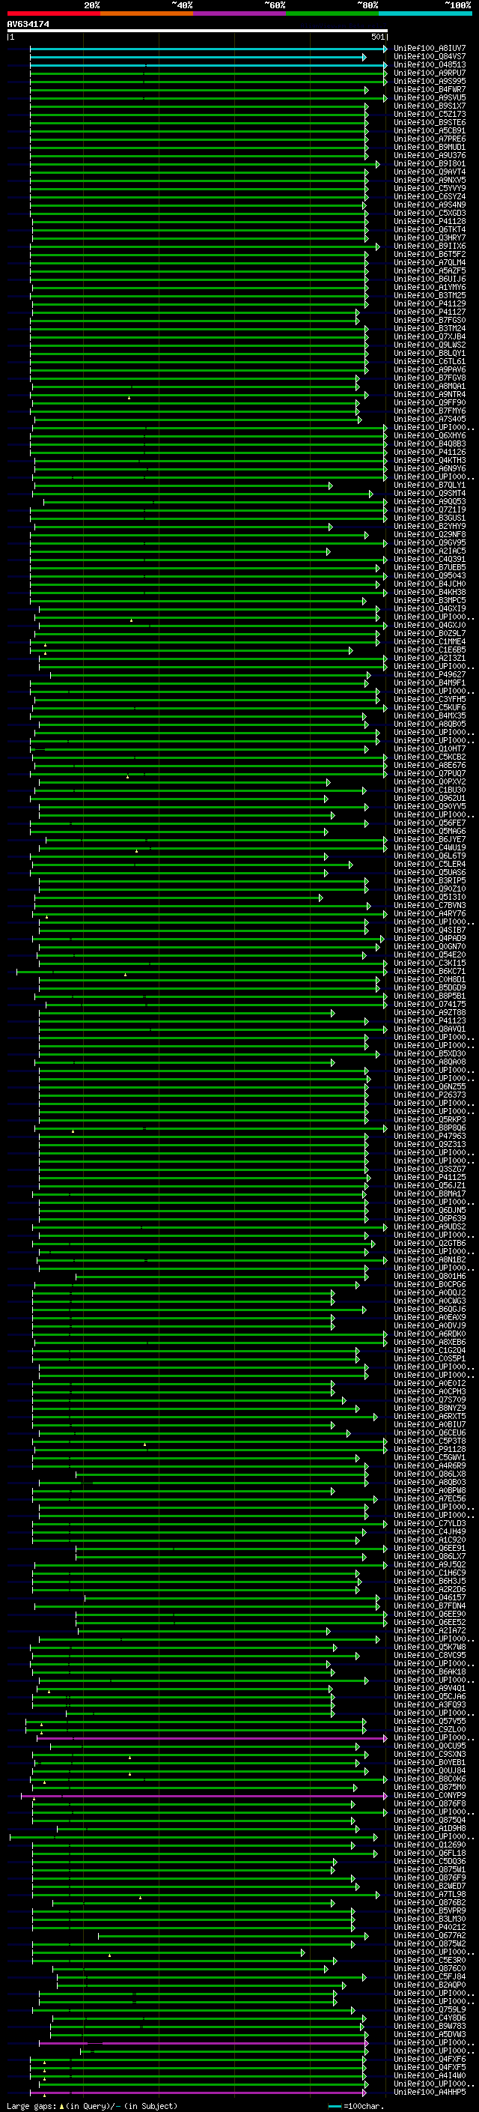Open hit UniRef100_A4HHP5
479x2112 pixels.
coord(429,2092)
